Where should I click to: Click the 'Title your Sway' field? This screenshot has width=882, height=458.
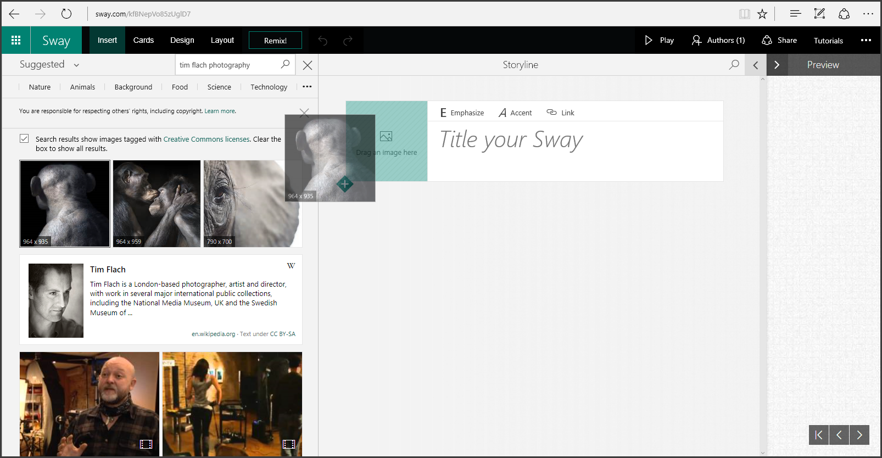pos(575,151)
